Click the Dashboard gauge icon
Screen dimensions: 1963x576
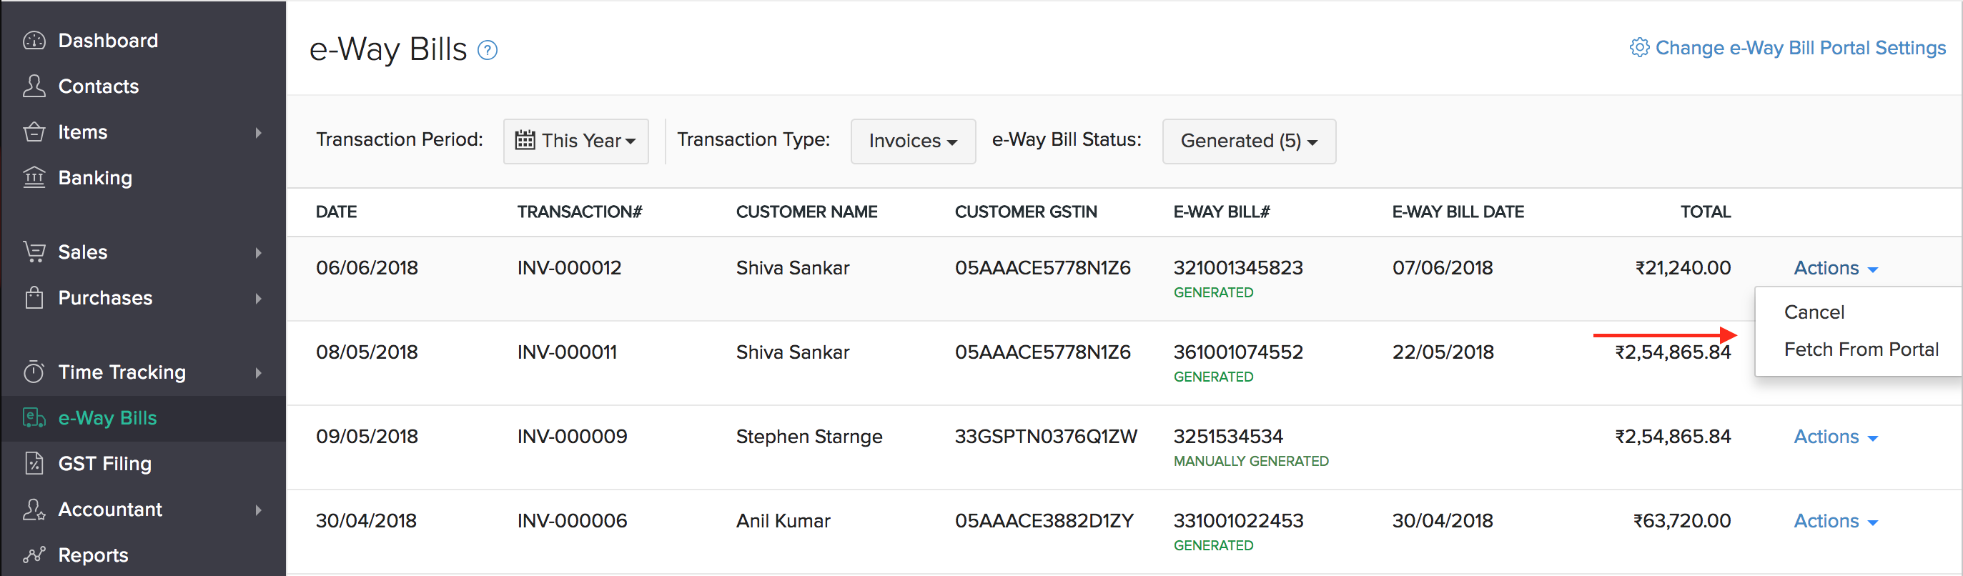(34, 41)
